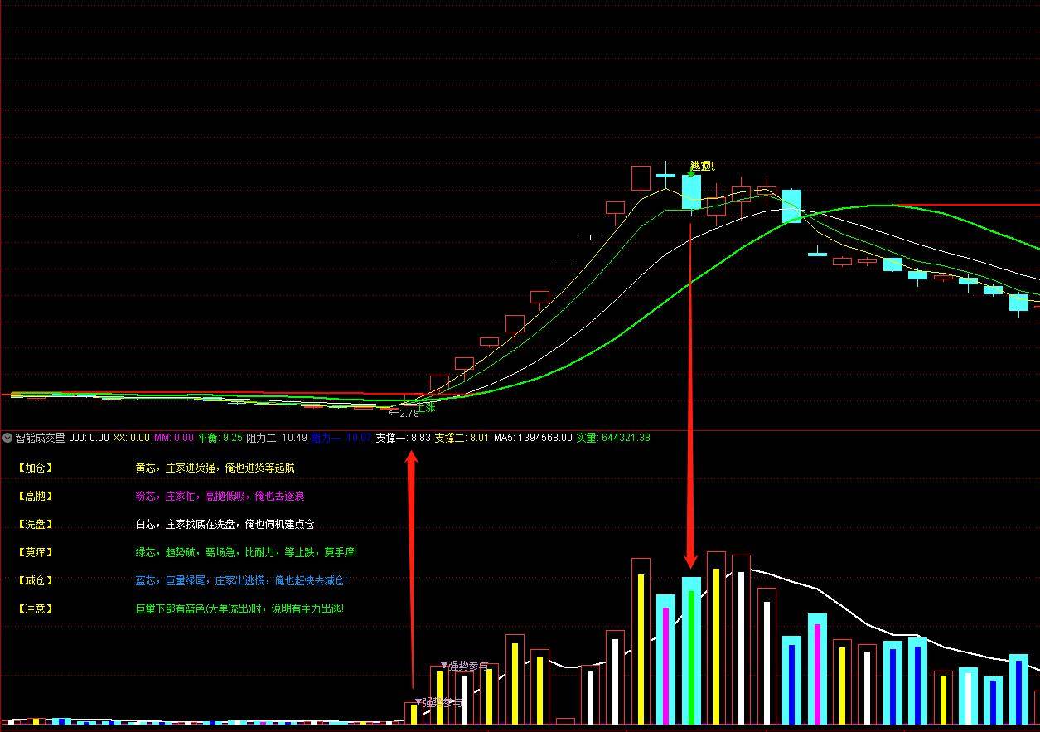Select the magenta 粉芯 description line
The width and height of the screenshot is (1040, 732).
[x=220, y=496]
